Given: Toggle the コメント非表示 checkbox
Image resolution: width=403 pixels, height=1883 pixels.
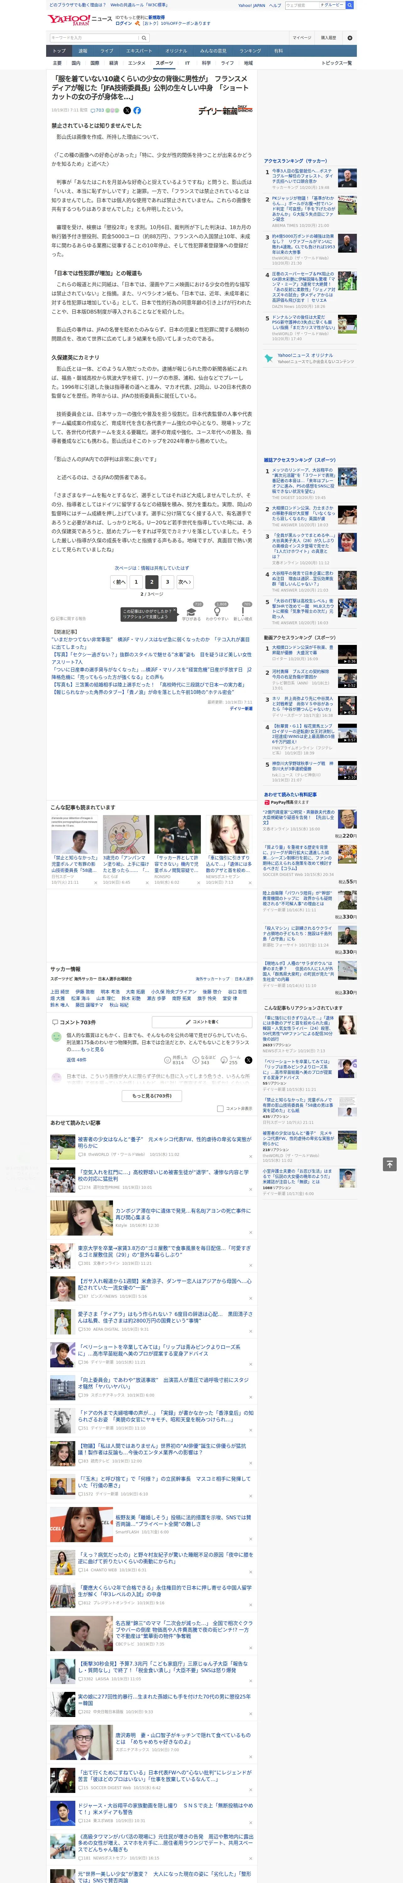Looking at the screenshot, I should pos(220,1108).
